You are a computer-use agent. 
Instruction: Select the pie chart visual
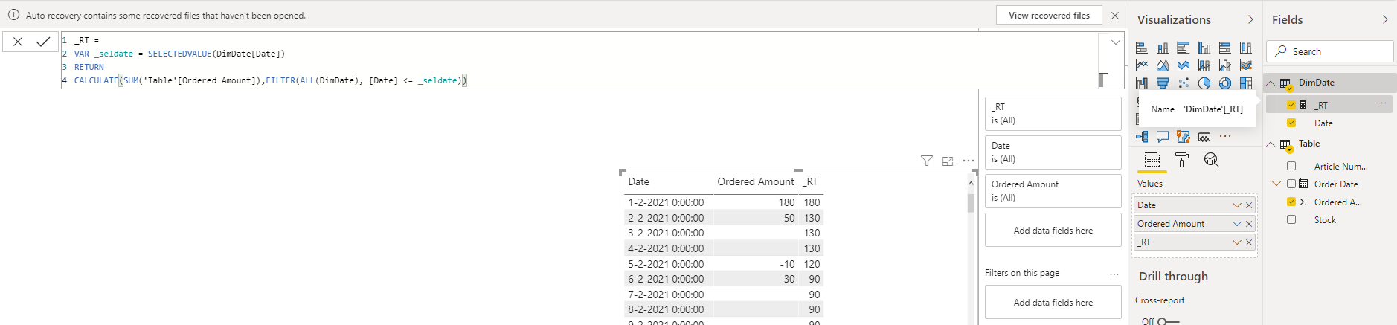point(1204,83)
